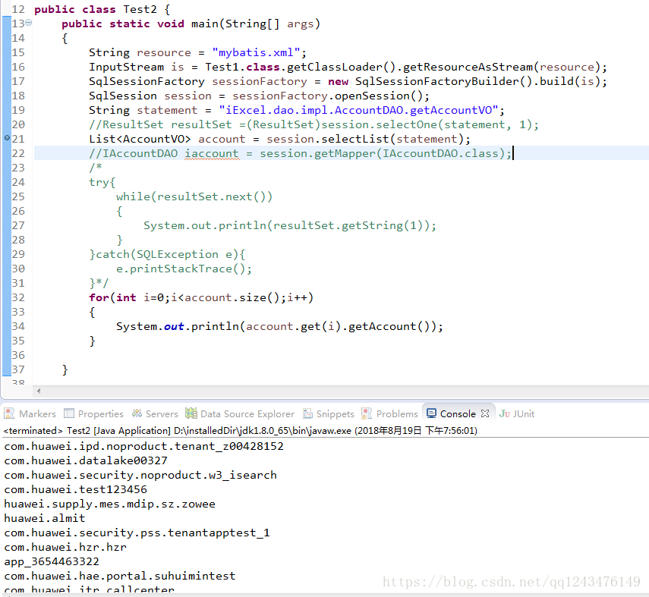Open the Properties tab
Image resolution: width=649 pixels, height=597 pixels.
coord(101,413)
